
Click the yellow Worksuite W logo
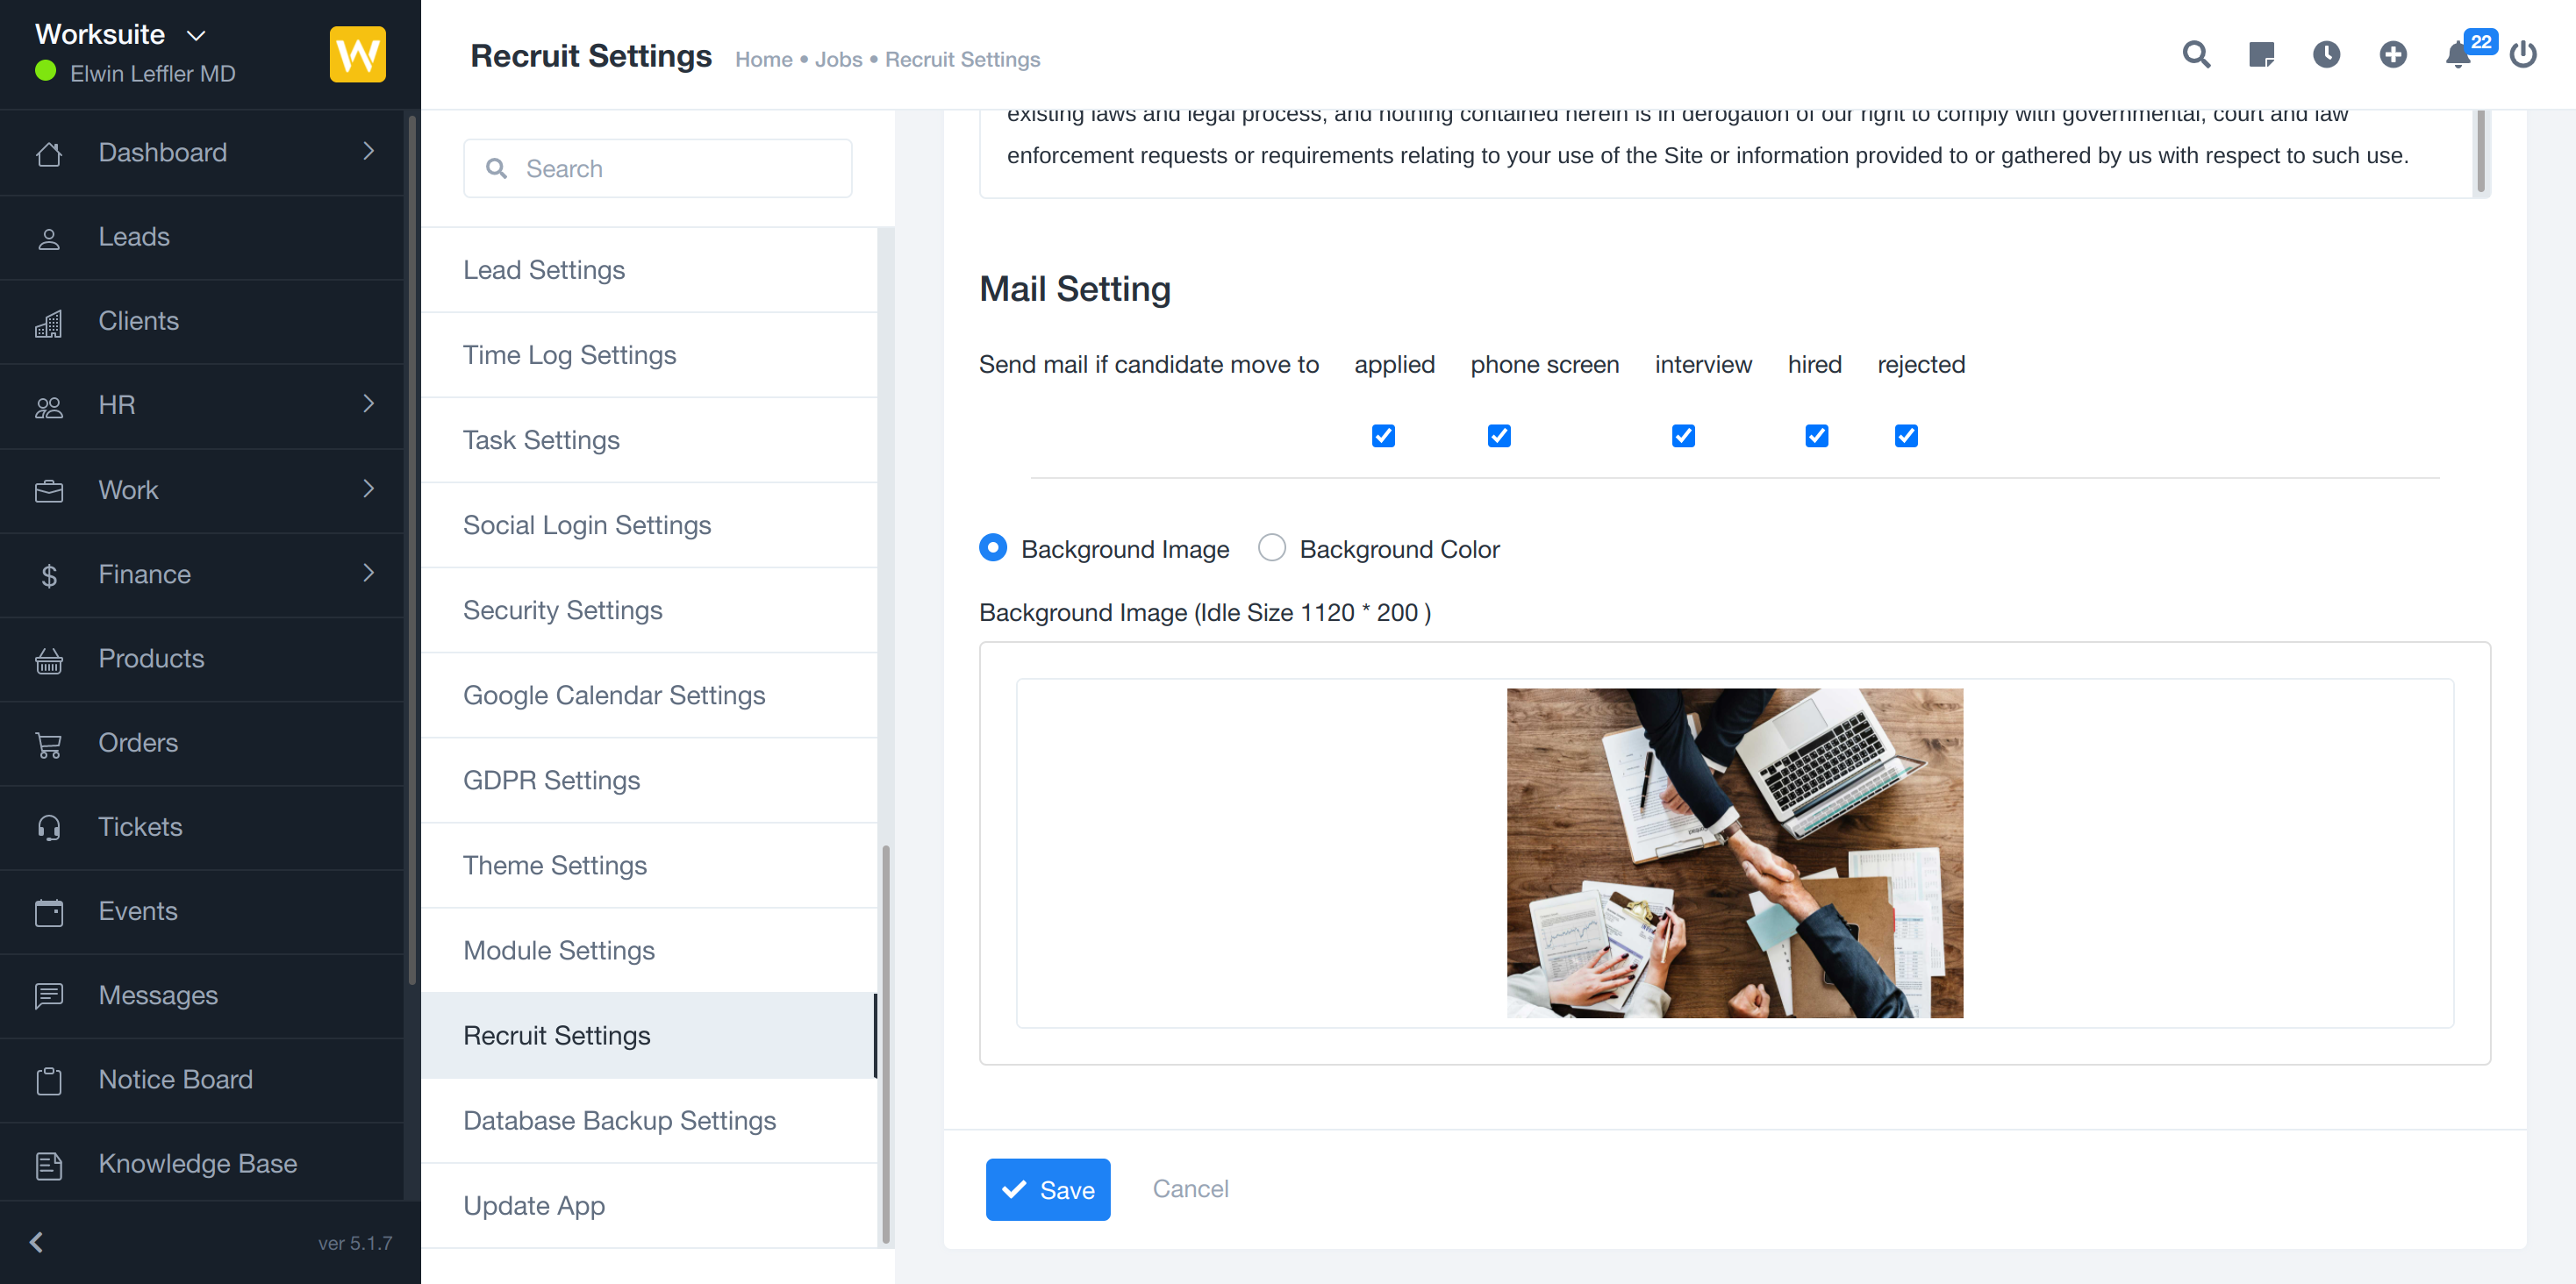coord(357,54)
